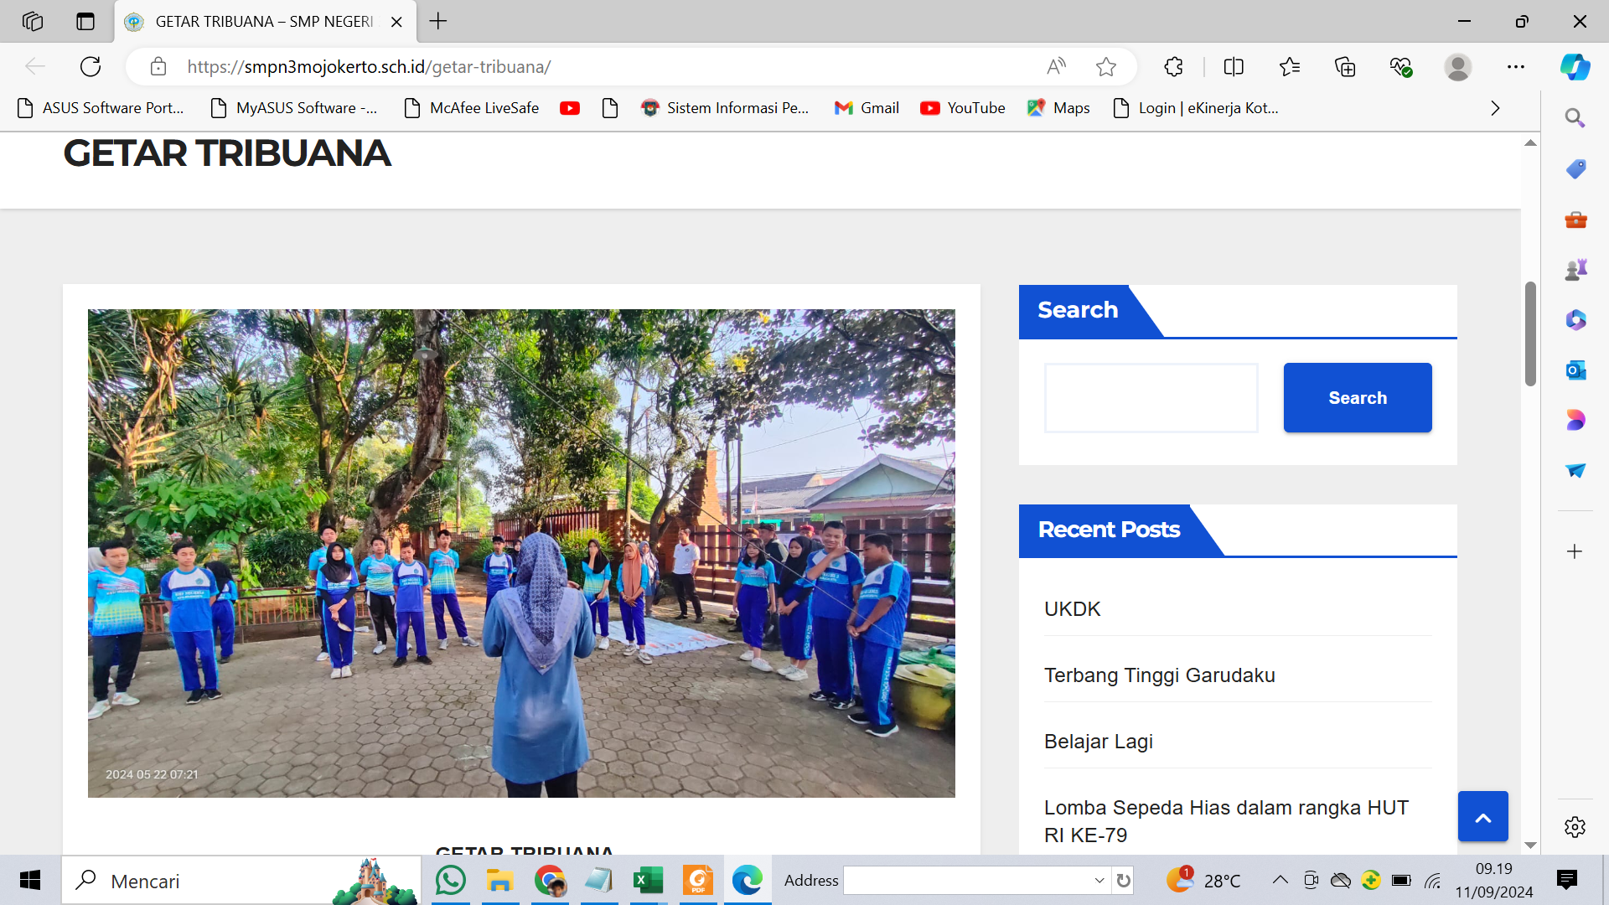1609x905 pixels.
Task: Open the Settings and more menu
Action: pos(1516,67)
